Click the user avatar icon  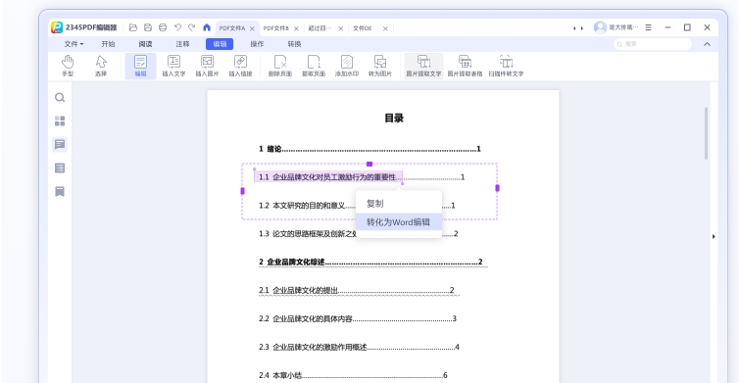click(x=600, y=27)
